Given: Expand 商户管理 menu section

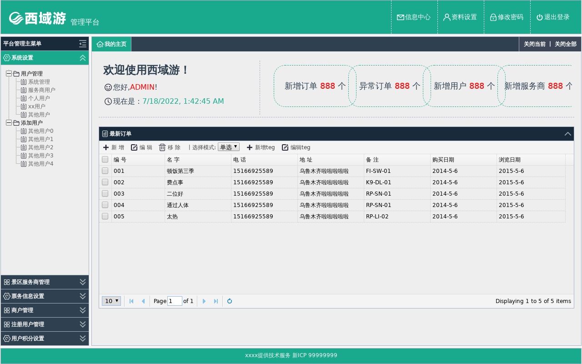Looking at the screenshot, I should point(45,310).
